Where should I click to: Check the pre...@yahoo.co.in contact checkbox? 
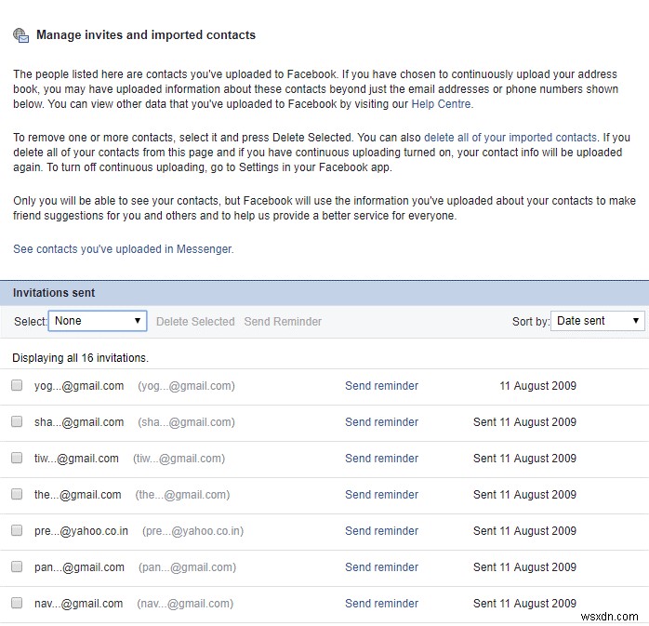pos(17,530)
